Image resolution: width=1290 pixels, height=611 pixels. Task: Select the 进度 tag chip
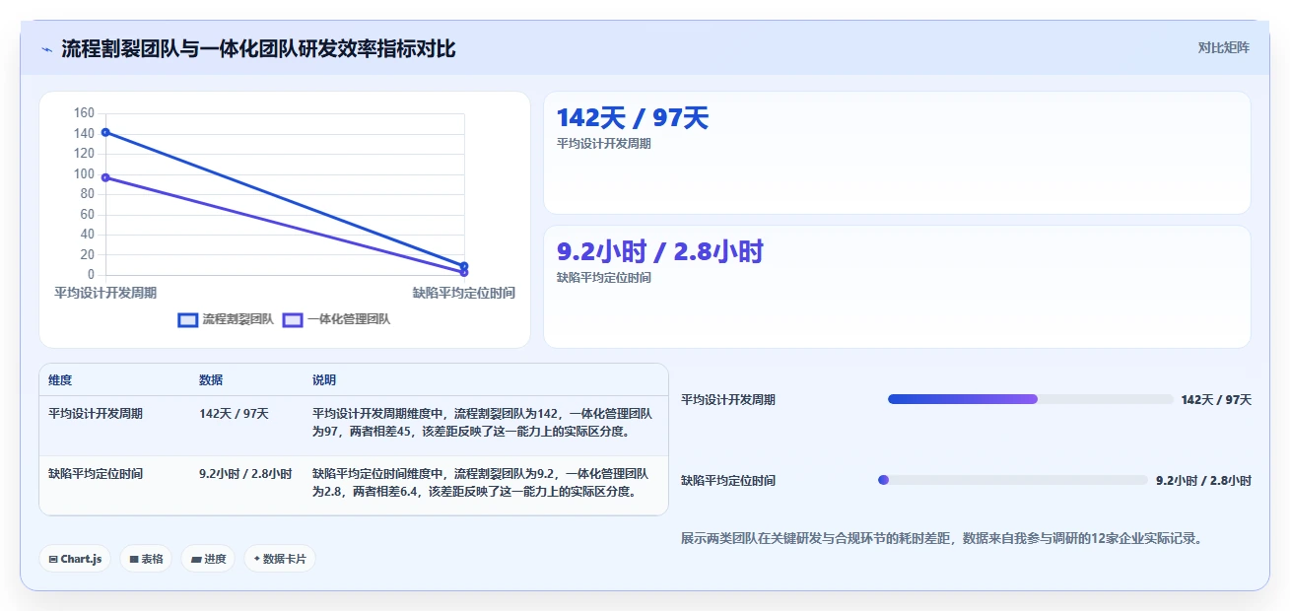click(208, 559)
